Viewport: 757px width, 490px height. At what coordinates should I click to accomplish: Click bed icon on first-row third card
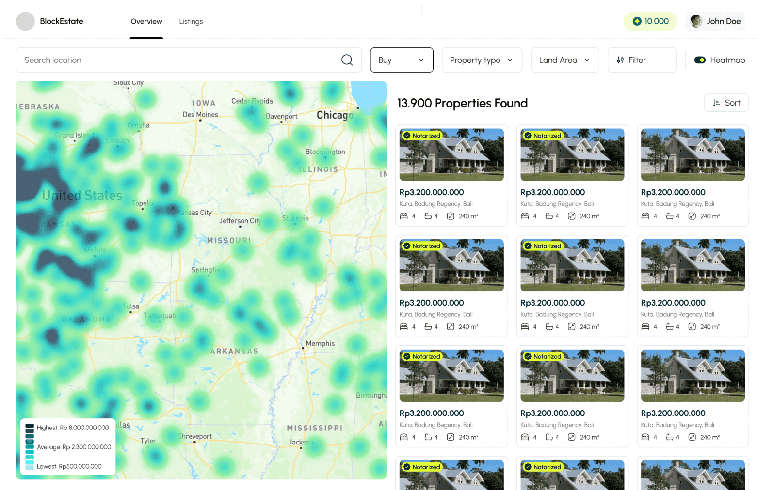(645, 216)
